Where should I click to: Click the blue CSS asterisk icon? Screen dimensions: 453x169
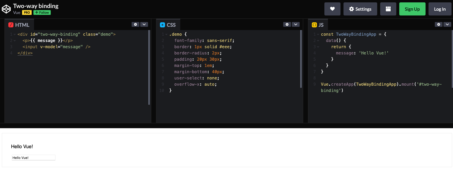coord(162,25)
